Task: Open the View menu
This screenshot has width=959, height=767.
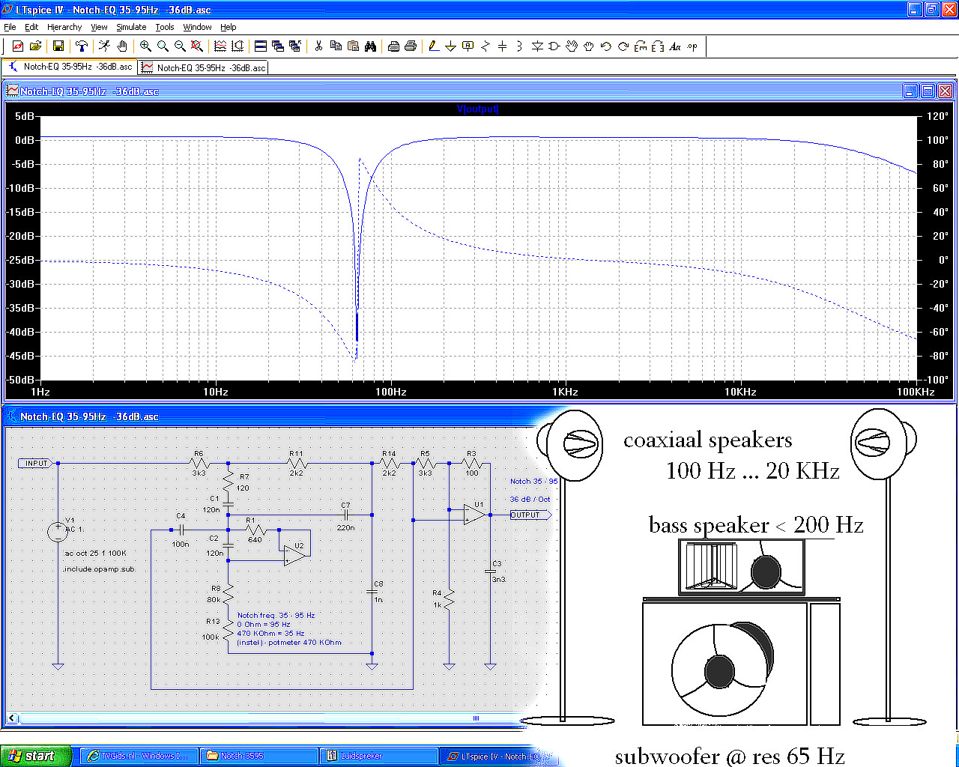Action: point(99,27)
